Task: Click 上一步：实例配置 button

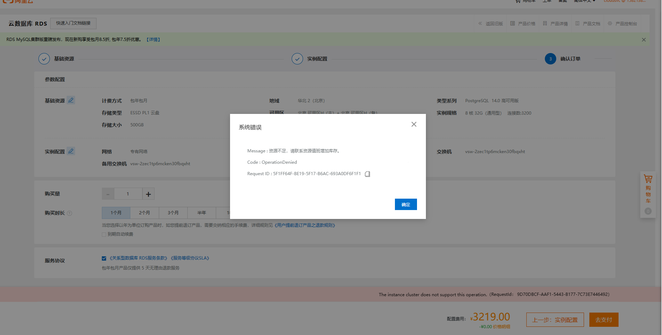Action: (x=555, y=320)
